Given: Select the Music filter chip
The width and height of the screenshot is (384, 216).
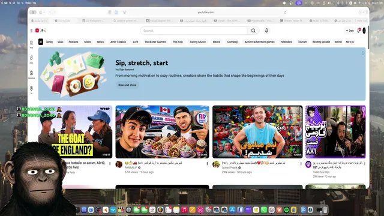Looking at the screenshot, I should pyautogui.click(x=60, y=42).
